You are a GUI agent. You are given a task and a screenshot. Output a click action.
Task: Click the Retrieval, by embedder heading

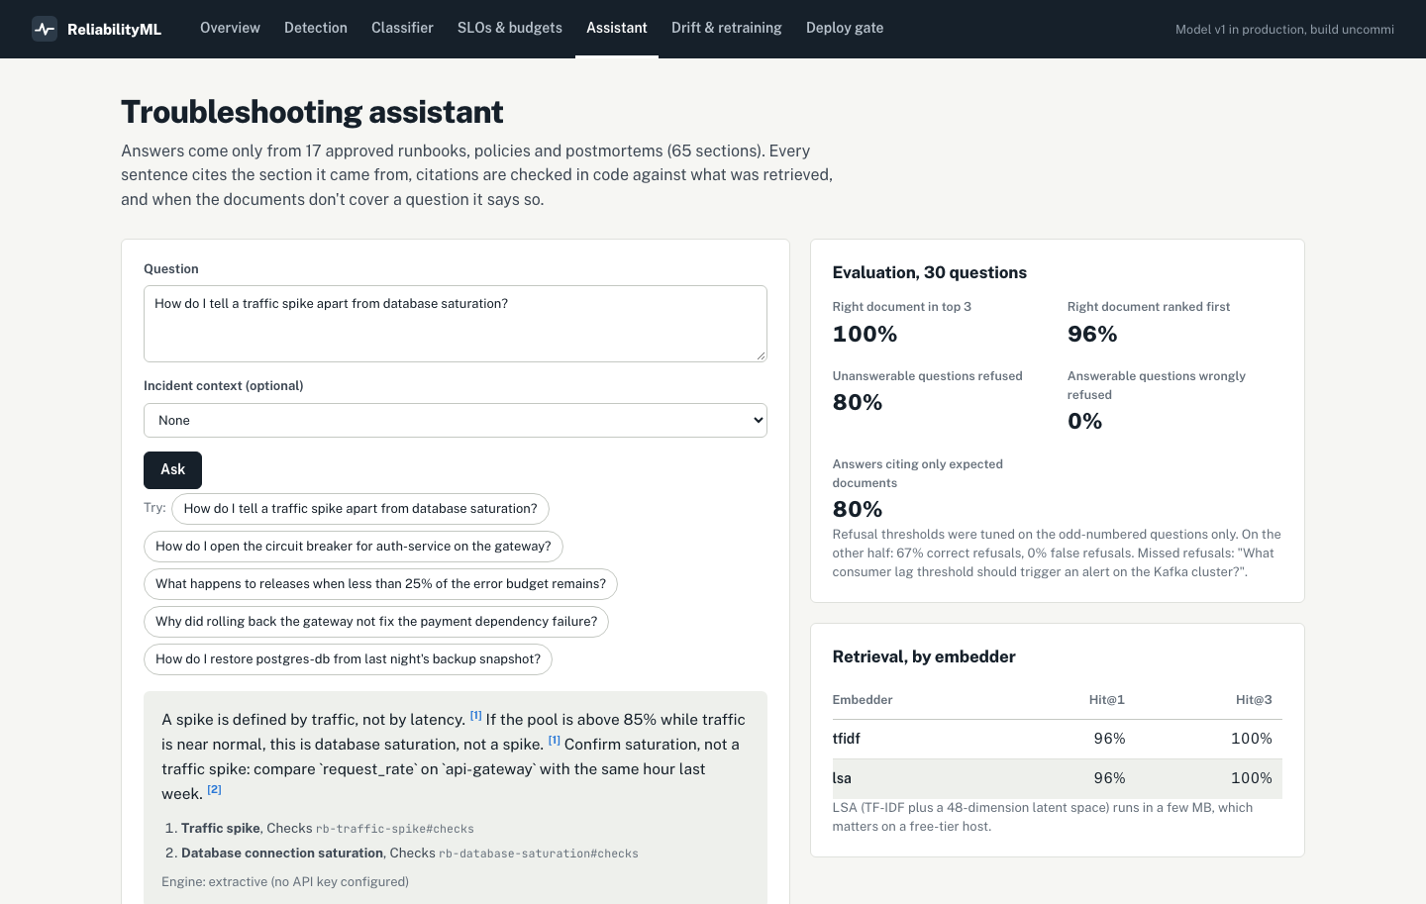tap(924, 656)
